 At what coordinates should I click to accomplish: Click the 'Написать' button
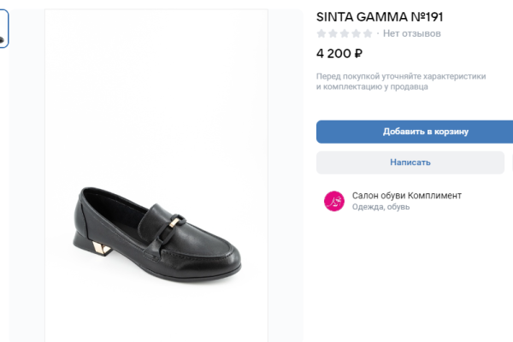tap(410, 162)
